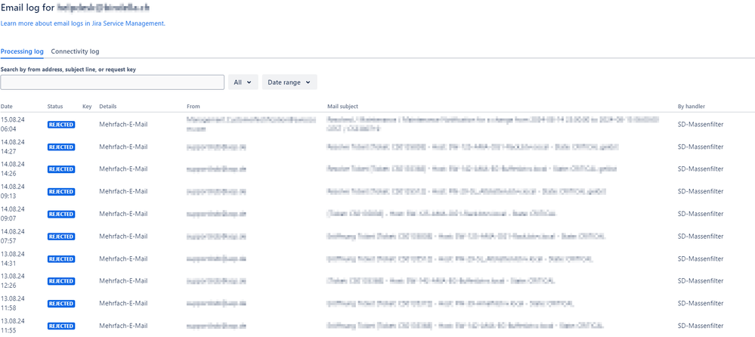
Task: Select the date cell 13.08.24 11:55
Action: coord(12,326)
